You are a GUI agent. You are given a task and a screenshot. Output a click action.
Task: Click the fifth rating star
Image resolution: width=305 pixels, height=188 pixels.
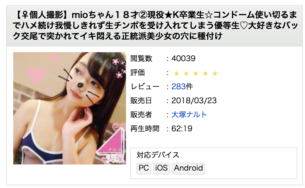[x=215, y=73]
